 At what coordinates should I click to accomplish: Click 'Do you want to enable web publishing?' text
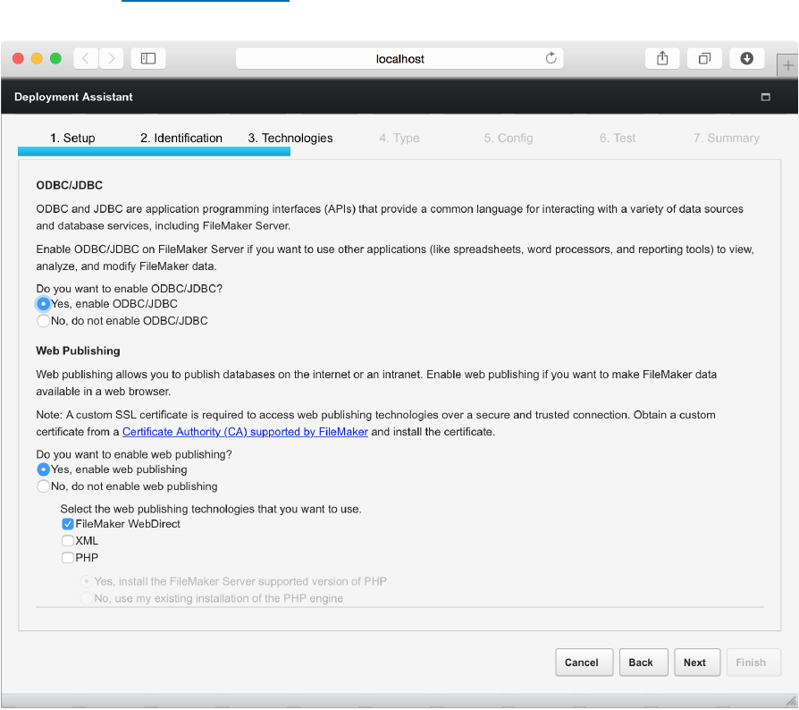(x=134, y=454)
